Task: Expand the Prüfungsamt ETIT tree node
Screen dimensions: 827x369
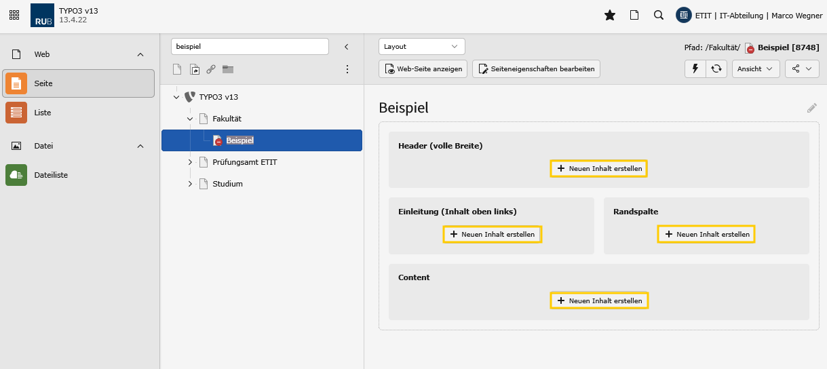Action: (x=190, y=162)
